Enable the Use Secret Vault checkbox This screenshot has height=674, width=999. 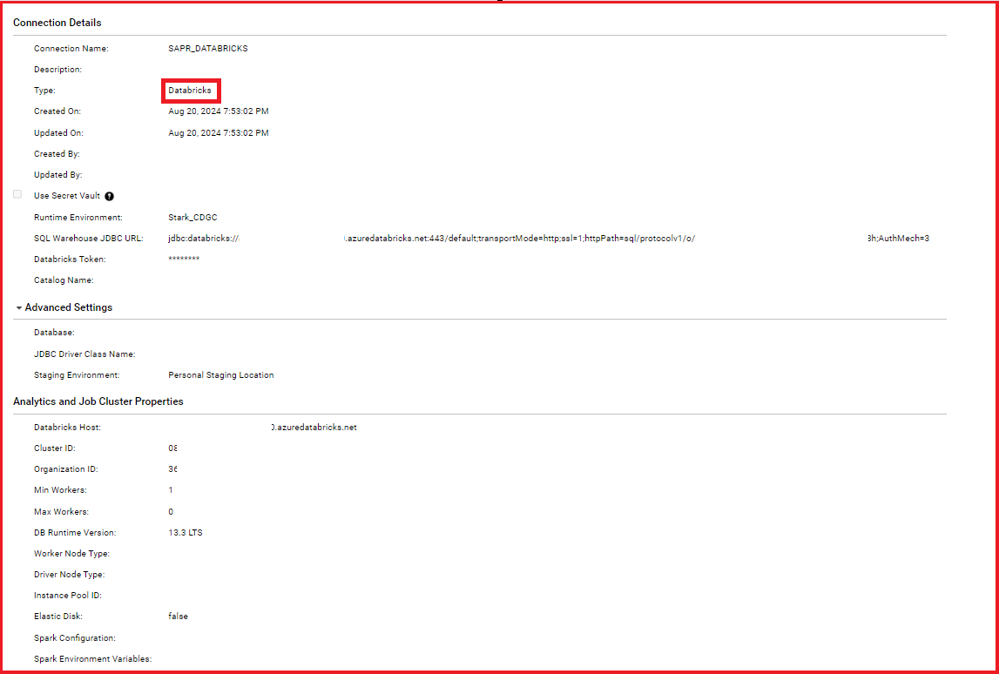(x=17, y=194)
